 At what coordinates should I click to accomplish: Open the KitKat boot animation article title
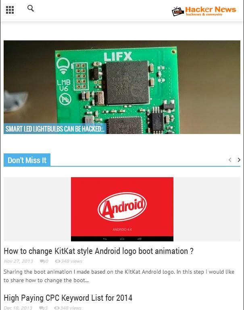(x=98, y=251)
